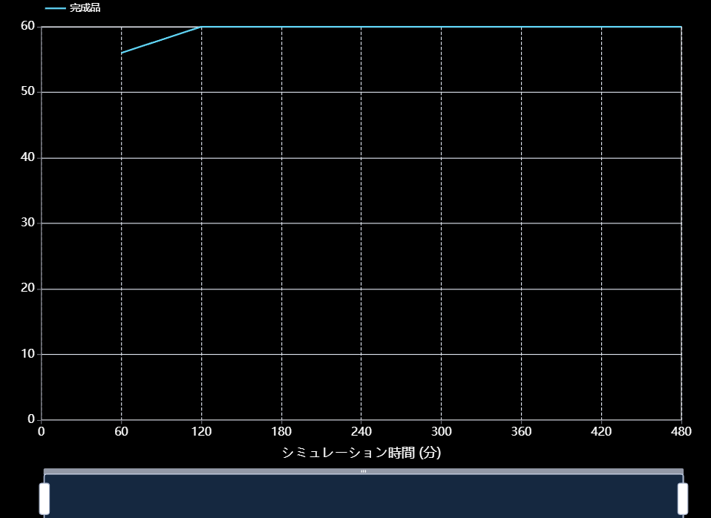The width and height of the screenshot is (711, 518).
Task: Click the blue line icon in legend
Action: click(56, 8)
